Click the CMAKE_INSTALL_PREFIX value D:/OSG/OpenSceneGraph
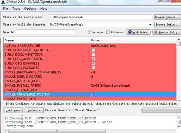181x133 pixels. pos(110,86)
